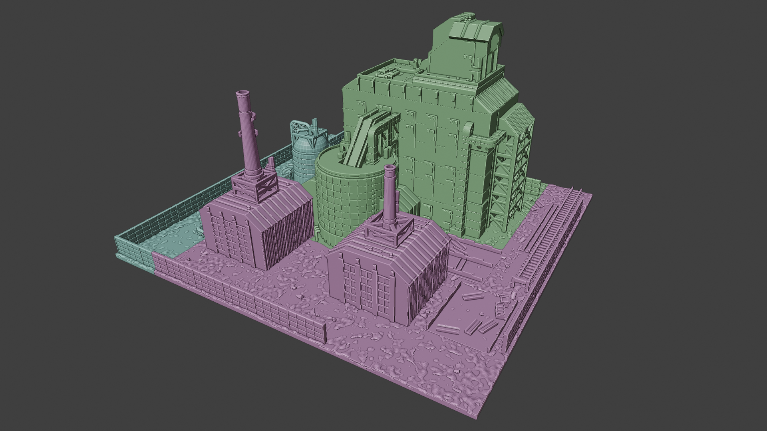Select the rooftop vents on green building
Screen dimensions: 767x431
[x=387, y=73]
